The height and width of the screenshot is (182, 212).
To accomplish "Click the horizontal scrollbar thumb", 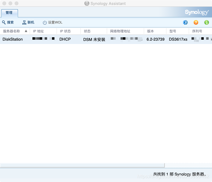I will (x=82, y=165).
